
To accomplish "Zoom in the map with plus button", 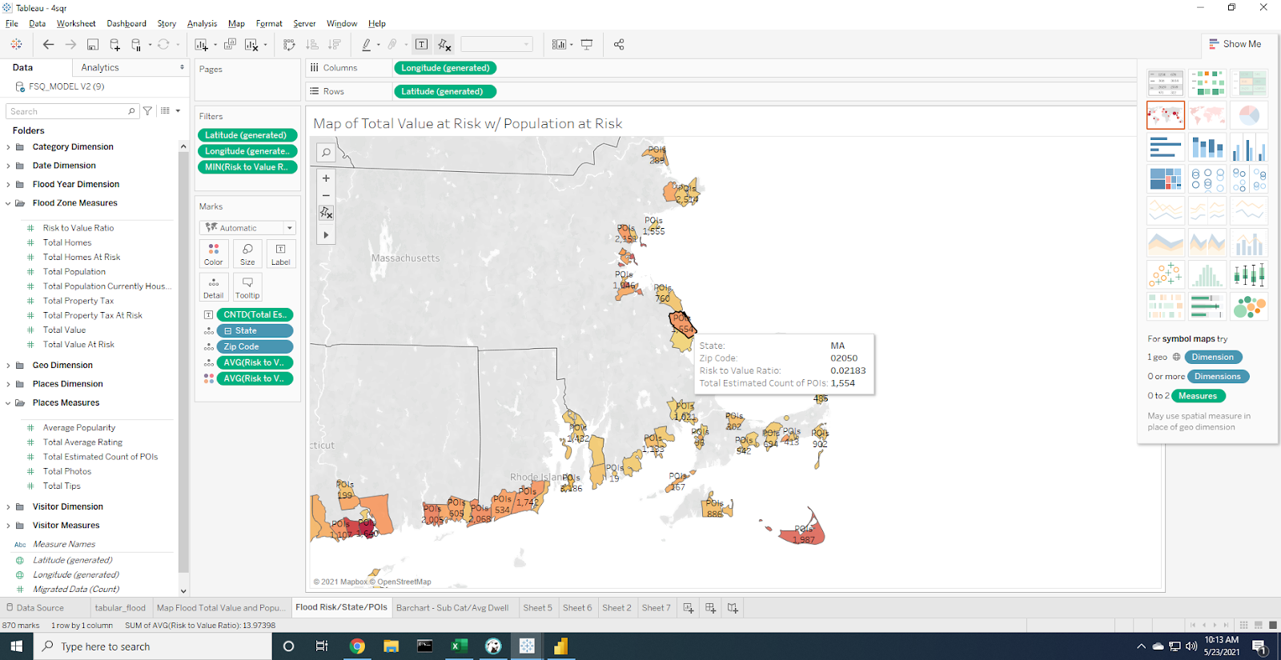I will coord(326,178).
